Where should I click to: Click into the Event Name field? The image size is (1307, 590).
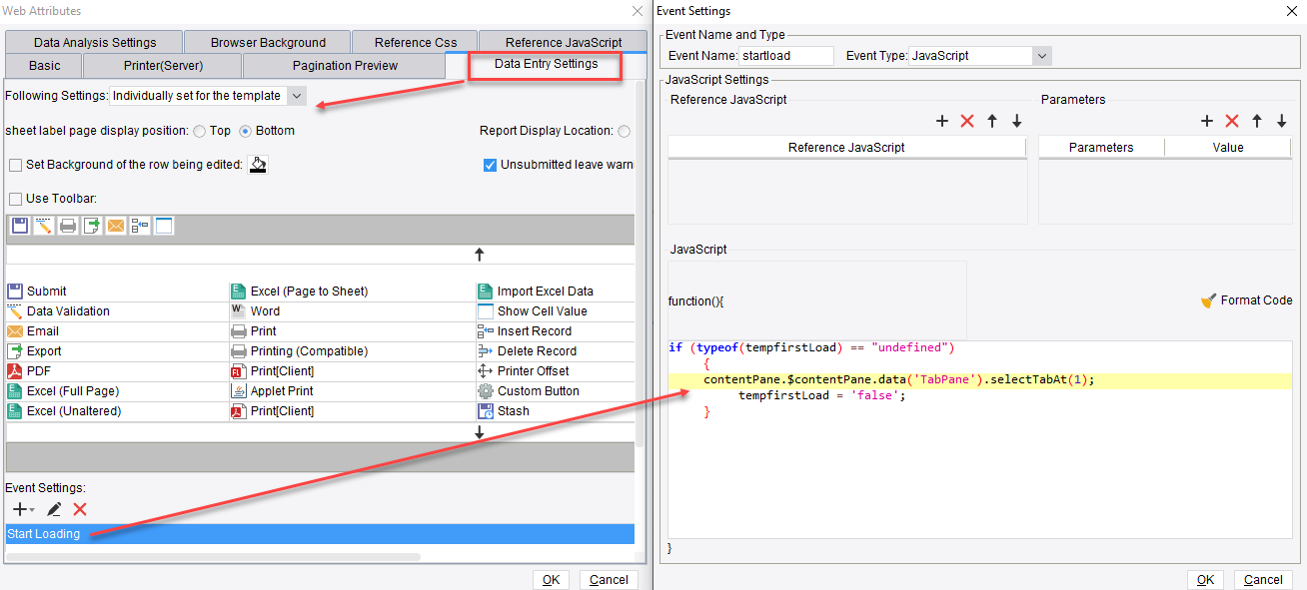(x=786, y=56)
